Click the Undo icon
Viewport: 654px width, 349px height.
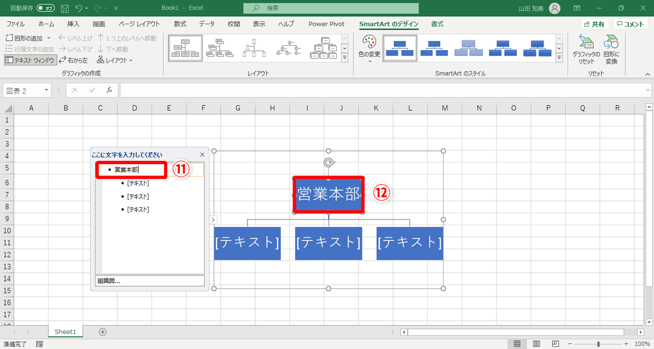pos(80,8)
